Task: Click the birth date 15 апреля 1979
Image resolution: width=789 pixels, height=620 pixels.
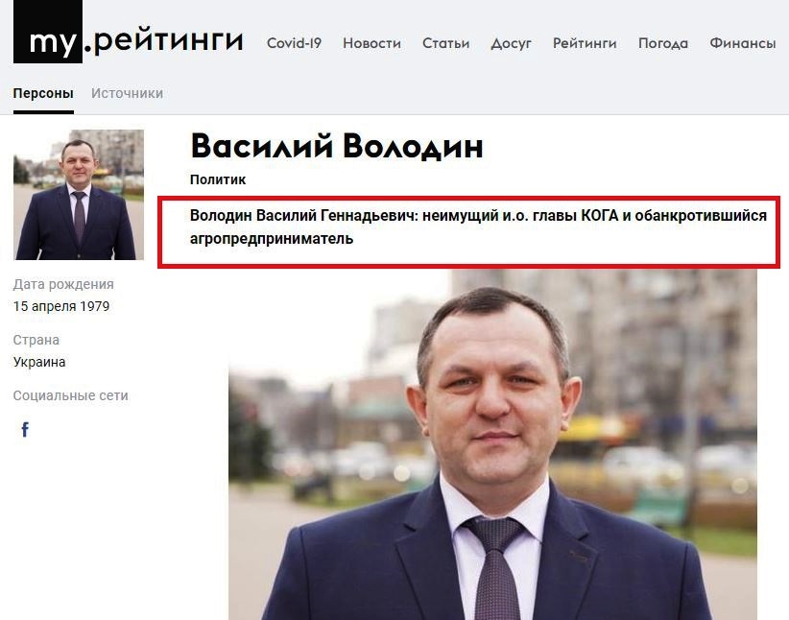Action: point(61,306)
